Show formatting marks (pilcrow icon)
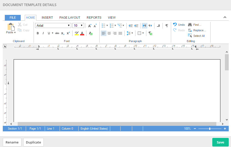This screenshot has width=231, height=147. (167, 25)
